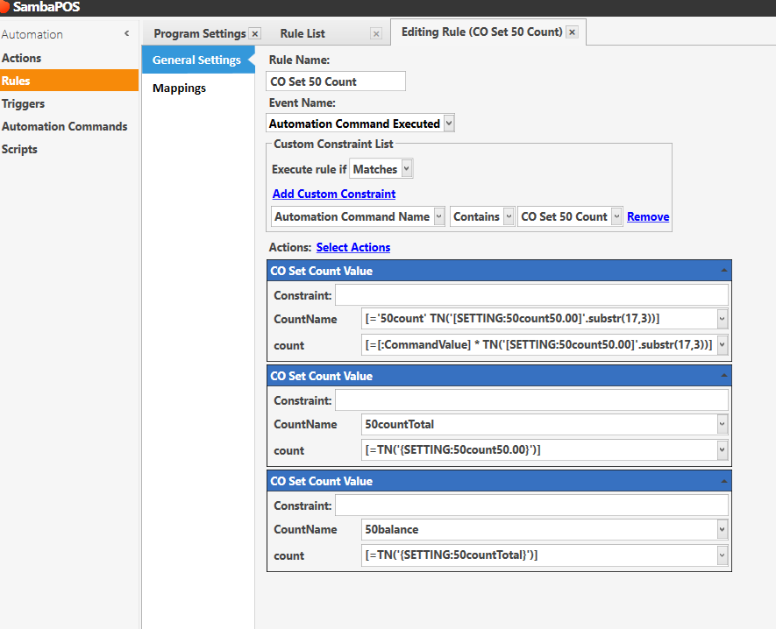This screenshot has width=776, height=629.
Task: Open the count dropdown showing SETTING:50countTotal
Action: tap(722, 555)
